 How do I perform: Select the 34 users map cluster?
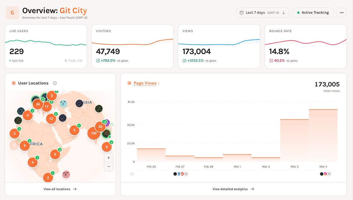click(x=38, y=104)
